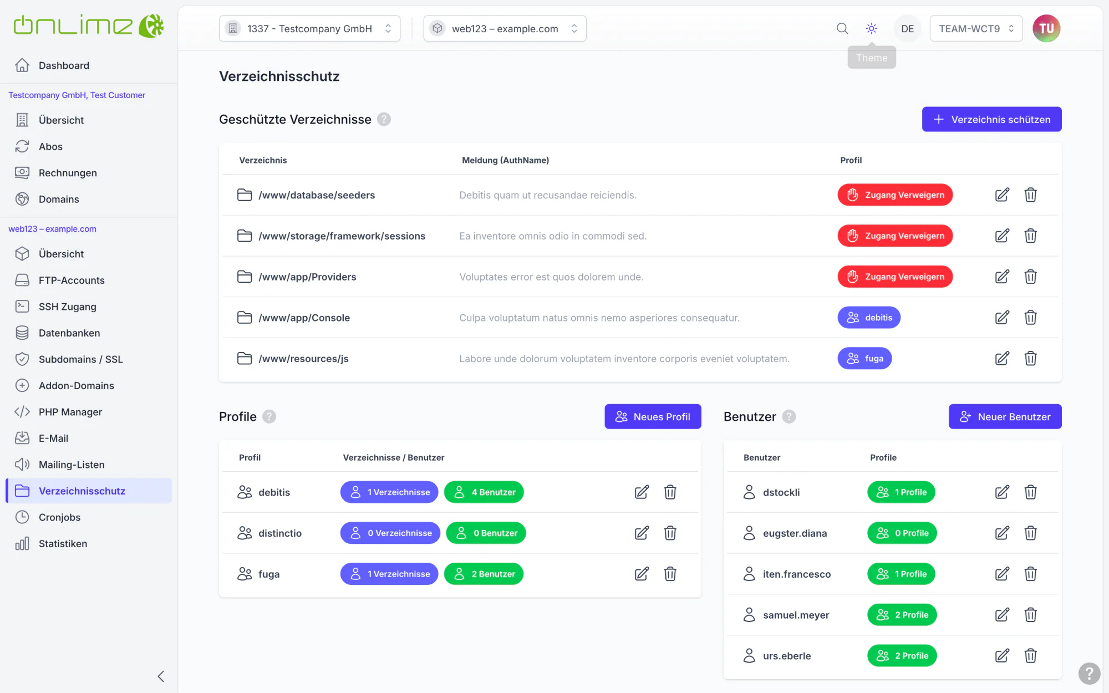The image size is (1109, 693).
Task: Open the TEAM-WCT9 team dropdown
Action: (976, 28)
